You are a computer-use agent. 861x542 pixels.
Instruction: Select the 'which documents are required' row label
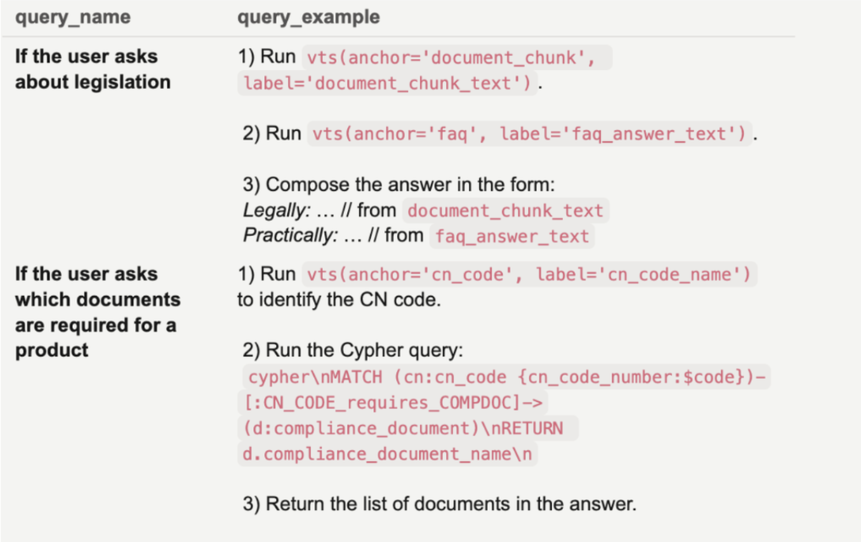tap(97, 312)
